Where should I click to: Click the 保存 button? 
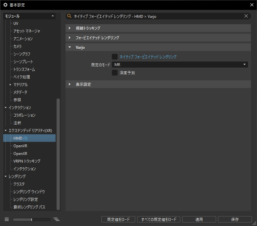coord(235,219)
